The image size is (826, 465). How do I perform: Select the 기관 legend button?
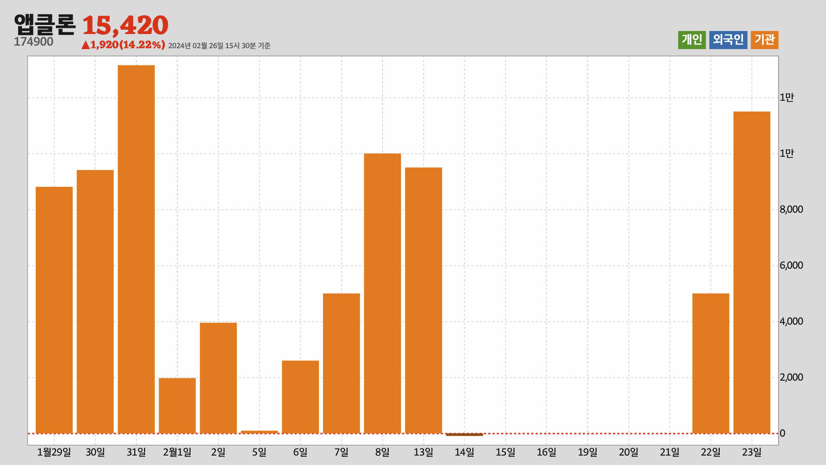point(764,40)
